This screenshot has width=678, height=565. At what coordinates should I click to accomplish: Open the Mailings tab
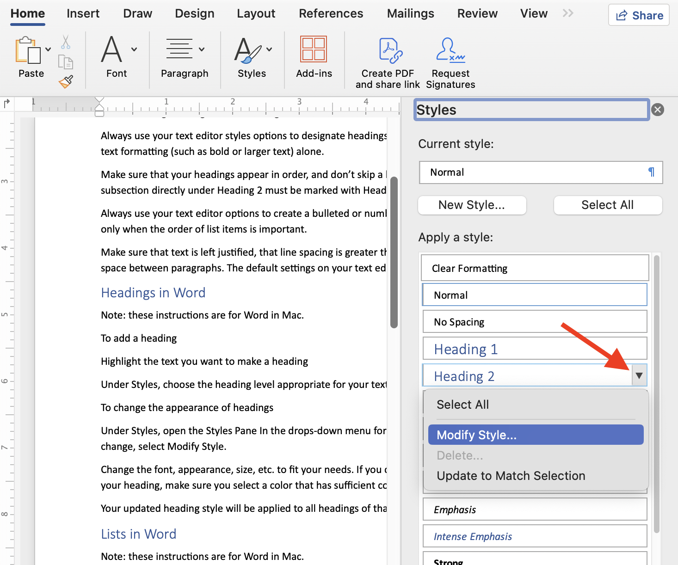(x=410, y=13)
